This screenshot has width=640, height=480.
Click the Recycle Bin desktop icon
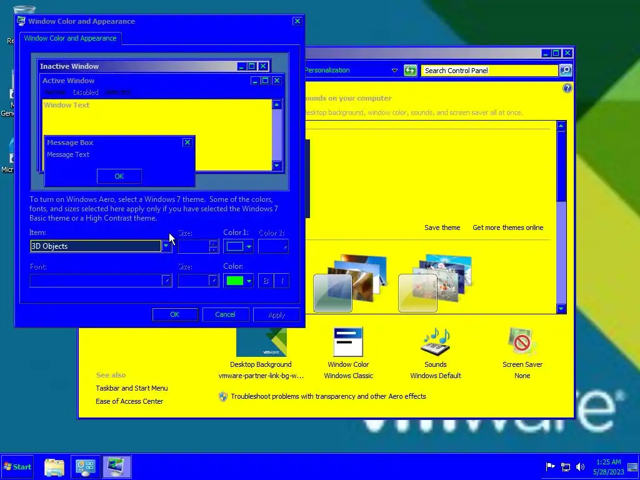(24, 10)
